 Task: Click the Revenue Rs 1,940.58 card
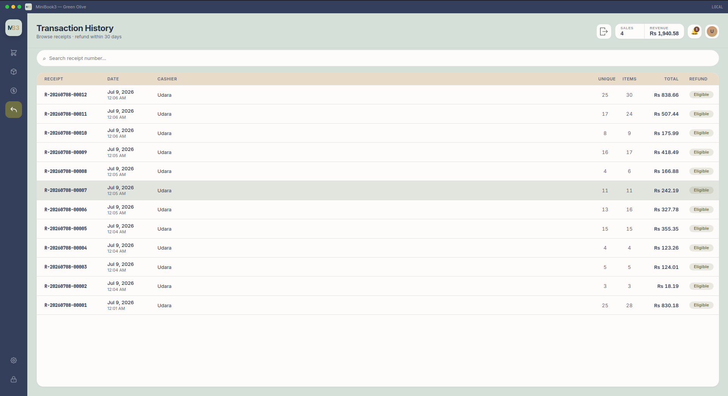coord(664,31)
